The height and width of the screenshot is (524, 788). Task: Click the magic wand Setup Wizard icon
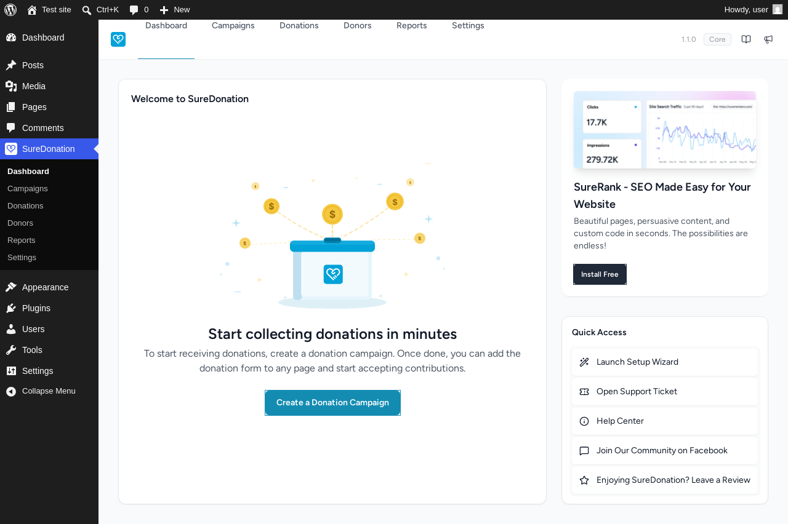pyautogui.click(x=584, y=362)
